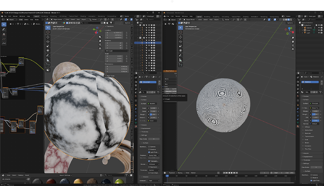Switch to Sculpting workspace tab in left window

coord(54,16)
